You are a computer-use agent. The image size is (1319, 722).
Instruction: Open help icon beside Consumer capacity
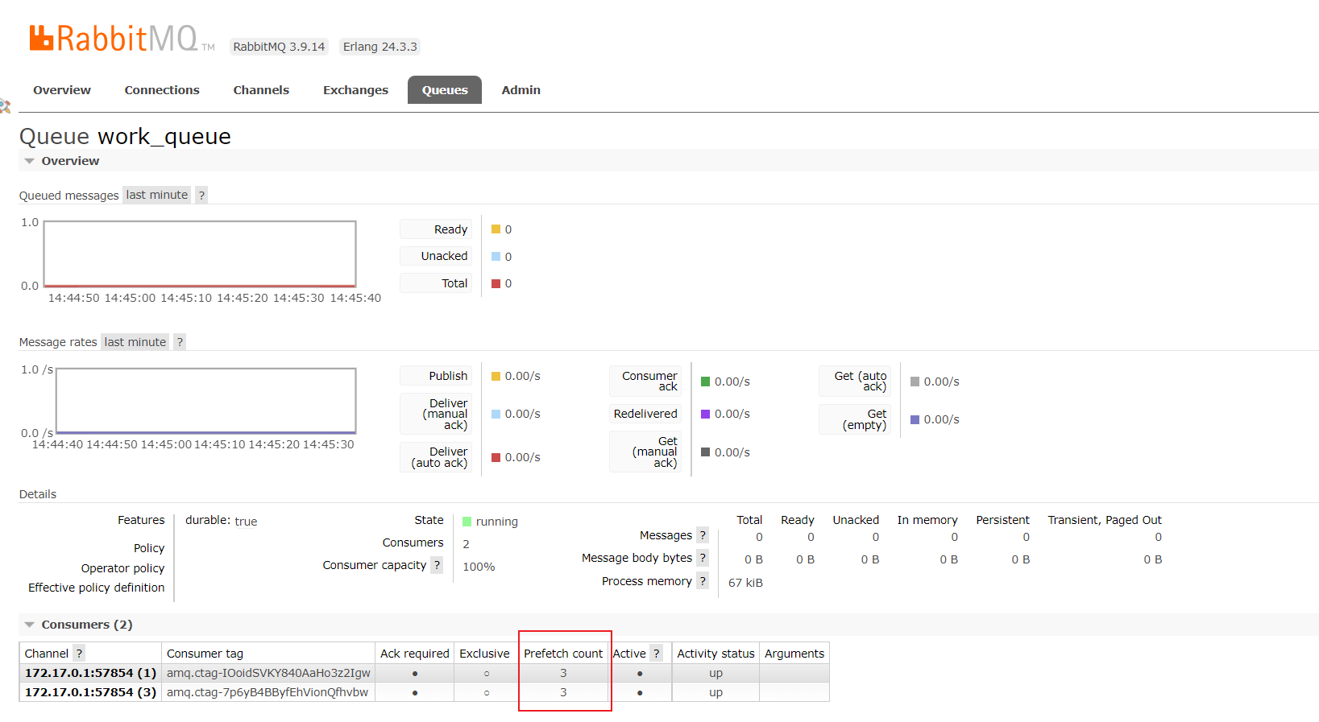[x=437, y=565]
